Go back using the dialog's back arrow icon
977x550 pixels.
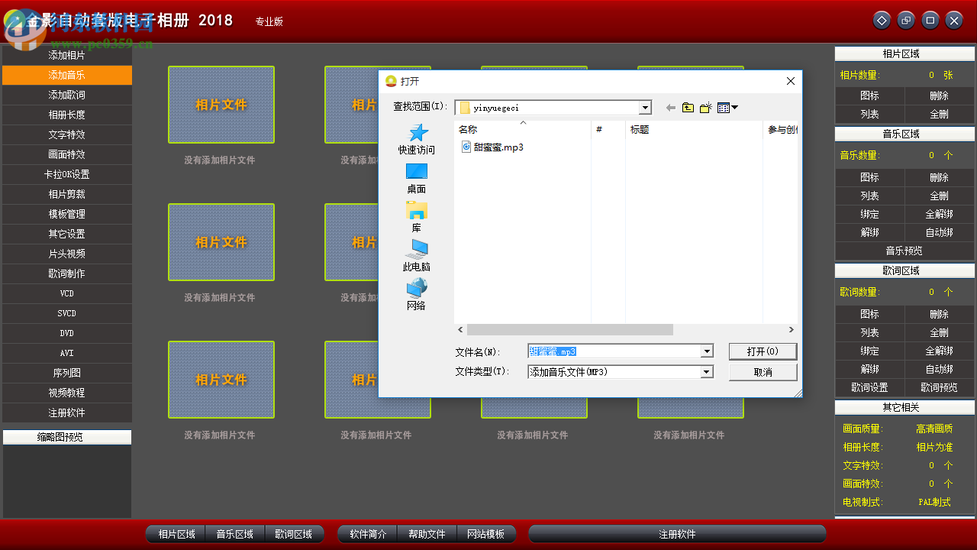[x=671, y=108]
